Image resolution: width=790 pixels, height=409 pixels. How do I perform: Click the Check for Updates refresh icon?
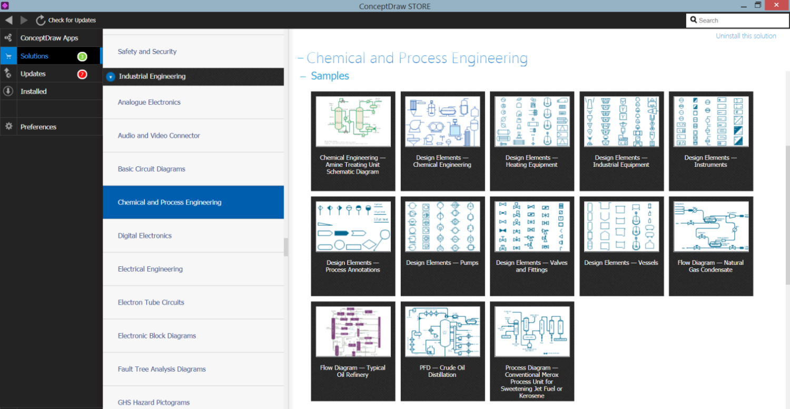[41, 20]
